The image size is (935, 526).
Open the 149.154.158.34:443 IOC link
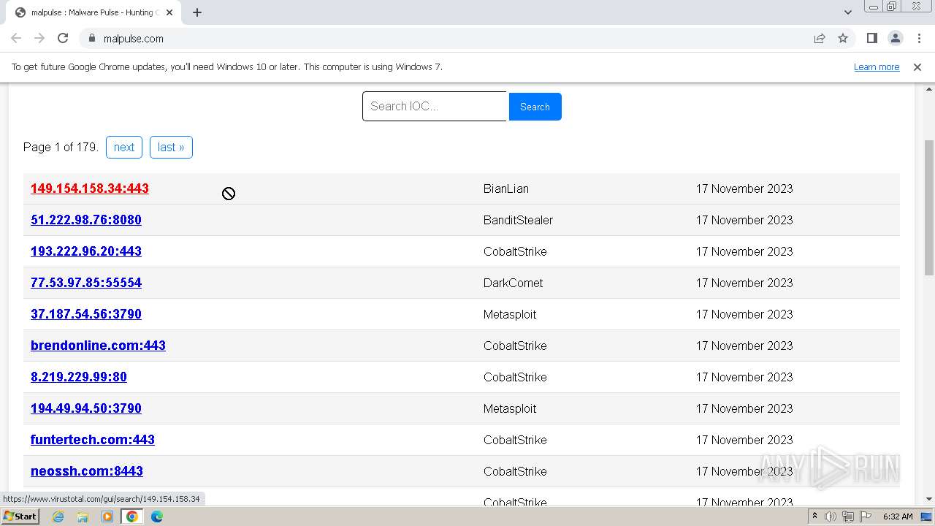pyautogui.click(x=90, y=188)
